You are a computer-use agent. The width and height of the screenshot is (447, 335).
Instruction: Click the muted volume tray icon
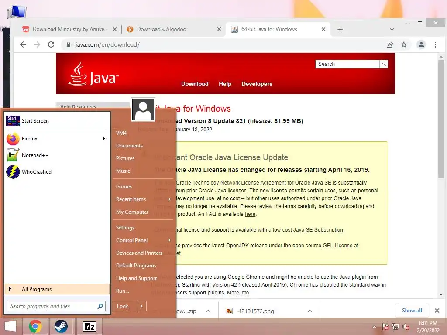(406, 327)
